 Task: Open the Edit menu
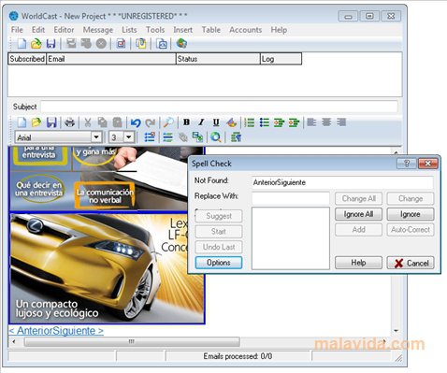38,30
